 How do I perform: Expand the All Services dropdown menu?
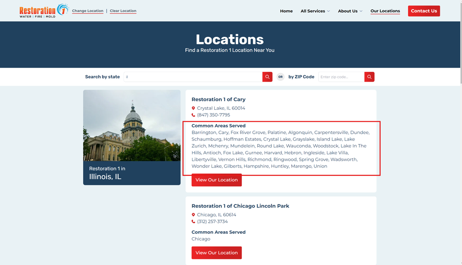(x=315, y=11)
